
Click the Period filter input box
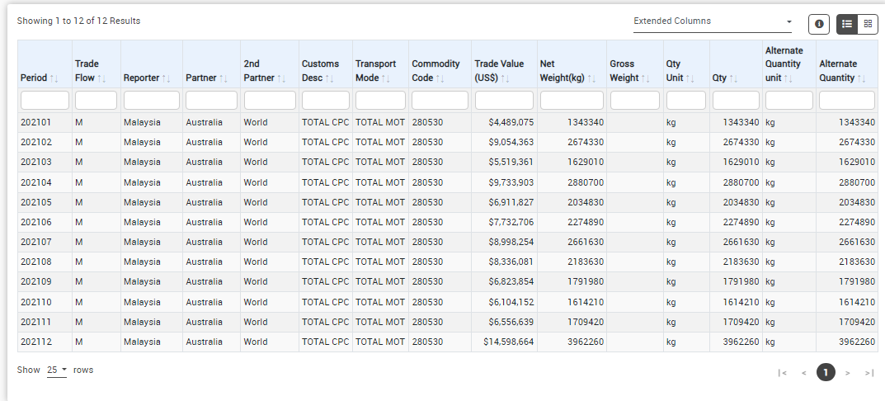[x=45, y=101]
